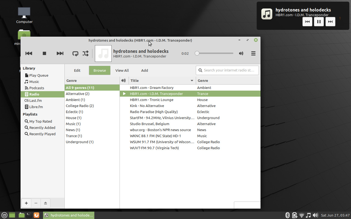Screen dimensions: 351x219
Task: Sort by the station Genre column header
Action: point(228,80)
